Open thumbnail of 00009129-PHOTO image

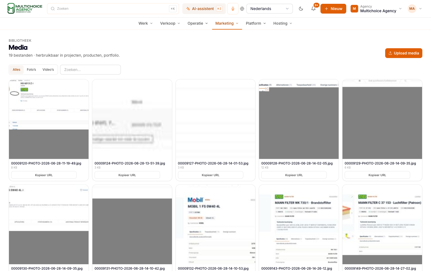(x=382, y=119)
